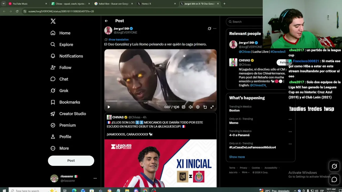Click the X logo in the sidebar
This screenshot has width=342, height=192.
(53, 21)
